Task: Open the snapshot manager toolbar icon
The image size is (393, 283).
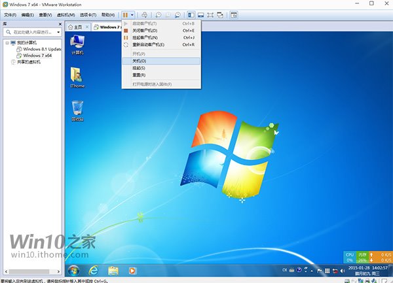Action: coord(178,15)
